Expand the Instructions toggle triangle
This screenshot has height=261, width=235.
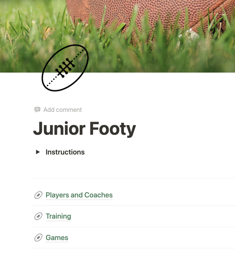[38, 152]
